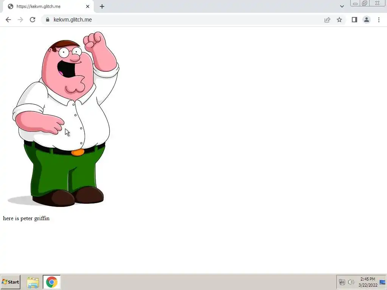Focus the address bar showing kekvm.glitch.me
The width and height of the screenshot is (387, 290).
pyautogui.click(x=183, y=20)
